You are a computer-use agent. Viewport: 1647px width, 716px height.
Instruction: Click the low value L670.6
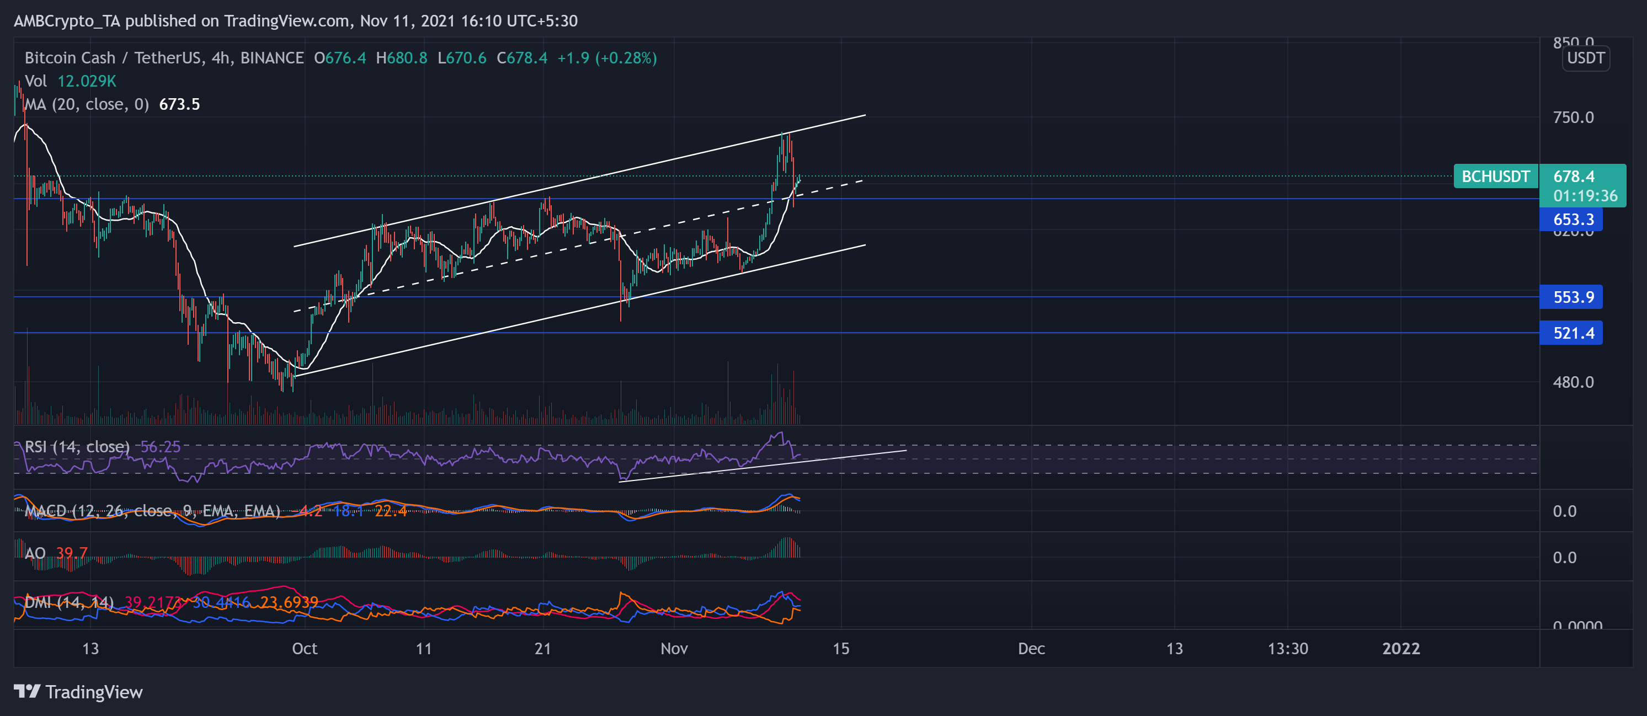click(x=462, y=58)
